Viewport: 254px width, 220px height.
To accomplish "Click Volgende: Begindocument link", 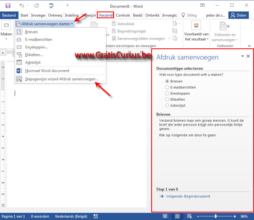I will 188,196.
